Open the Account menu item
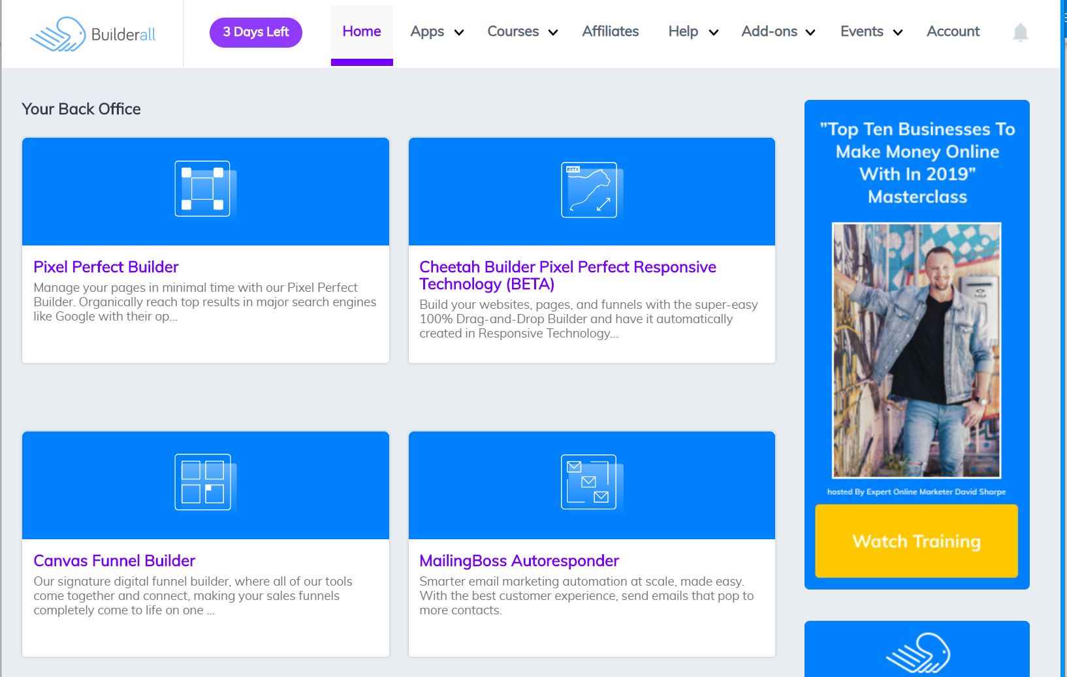 [953, 32]
